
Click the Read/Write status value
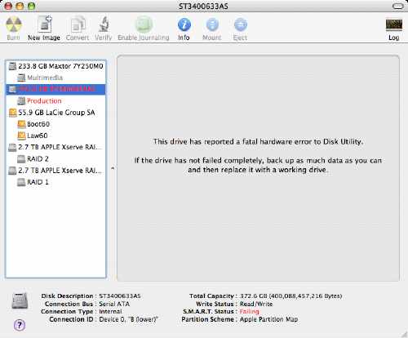click(x=256, y=304)
